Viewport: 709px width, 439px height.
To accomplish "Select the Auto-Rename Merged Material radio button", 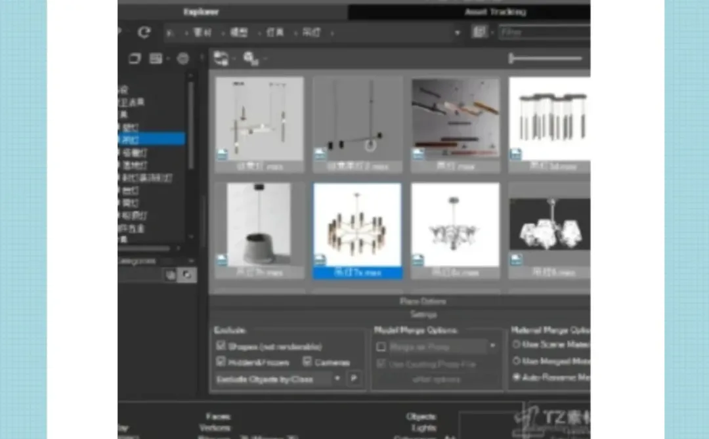I will [516, 377].
